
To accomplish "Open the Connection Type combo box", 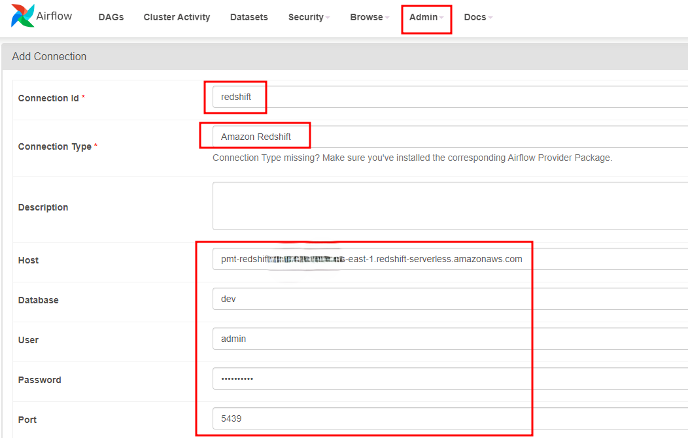I will [x=450, y=137].
